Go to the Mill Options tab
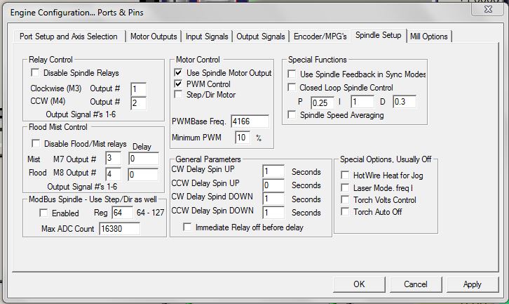The image size is (509, 304). click(x=428, y=37)
